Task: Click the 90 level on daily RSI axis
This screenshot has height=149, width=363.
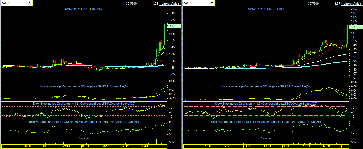Action: tap(170, 122)
